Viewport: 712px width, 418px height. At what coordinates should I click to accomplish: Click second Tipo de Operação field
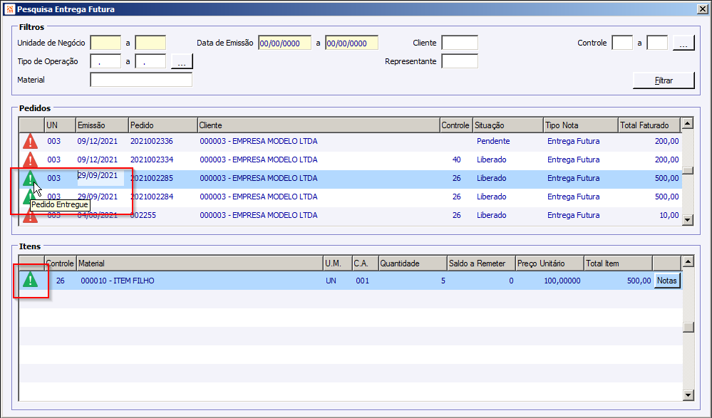(150, 61)
